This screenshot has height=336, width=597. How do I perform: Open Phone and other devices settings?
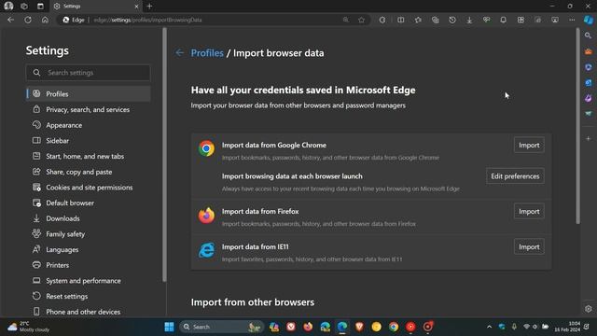point(89,312)
